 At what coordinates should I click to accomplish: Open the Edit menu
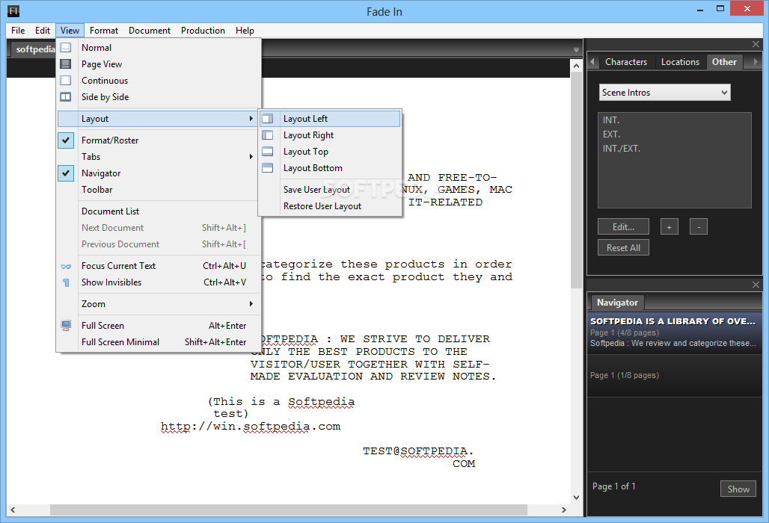[x=43, y=31]
